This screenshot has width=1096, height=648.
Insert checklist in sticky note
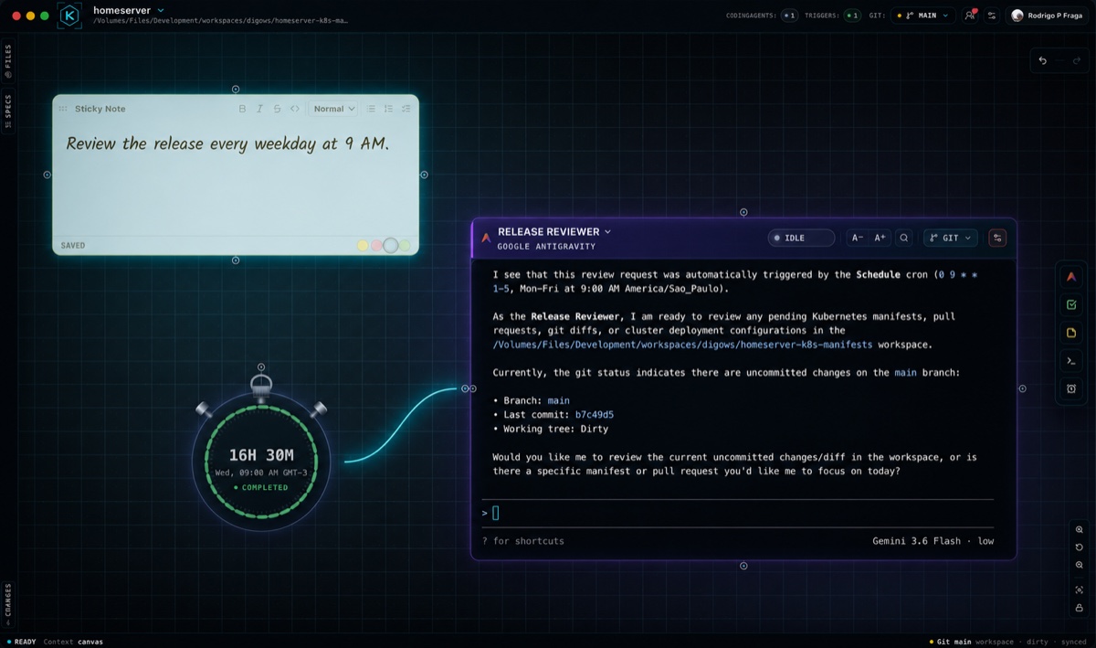pyautogui.click(x=406, y=109)
